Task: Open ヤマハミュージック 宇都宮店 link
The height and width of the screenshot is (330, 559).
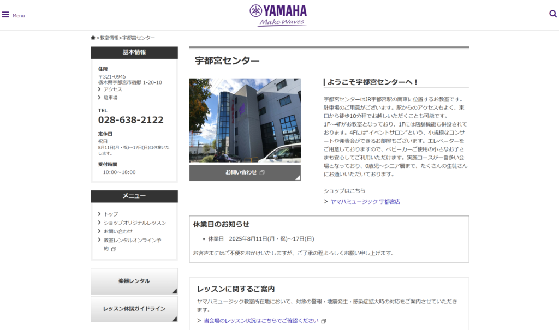Action: click(x=365, y=202)
